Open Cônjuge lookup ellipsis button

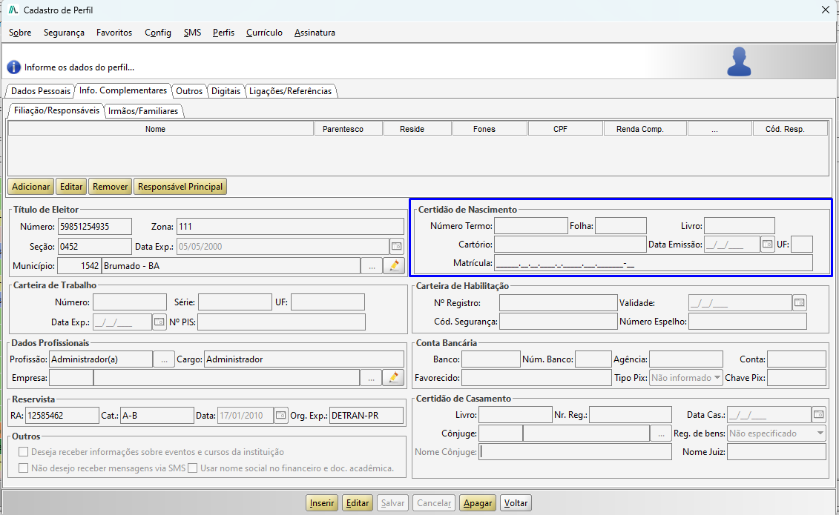[x=661, y=433]
